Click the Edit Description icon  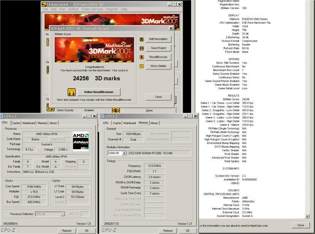coord(142,39)
